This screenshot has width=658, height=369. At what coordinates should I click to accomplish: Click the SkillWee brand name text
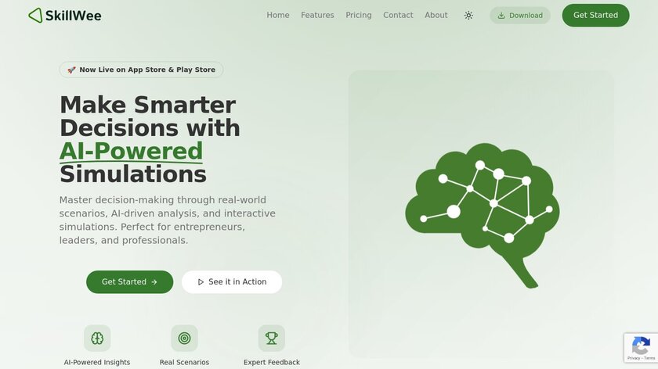pyautogui.click(x=73, y=16)
